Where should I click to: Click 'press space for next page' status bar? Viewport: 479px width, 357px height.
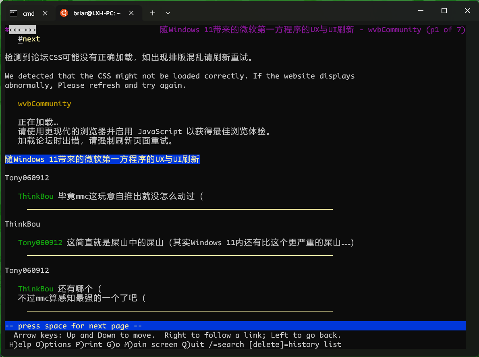click(235, 326)
